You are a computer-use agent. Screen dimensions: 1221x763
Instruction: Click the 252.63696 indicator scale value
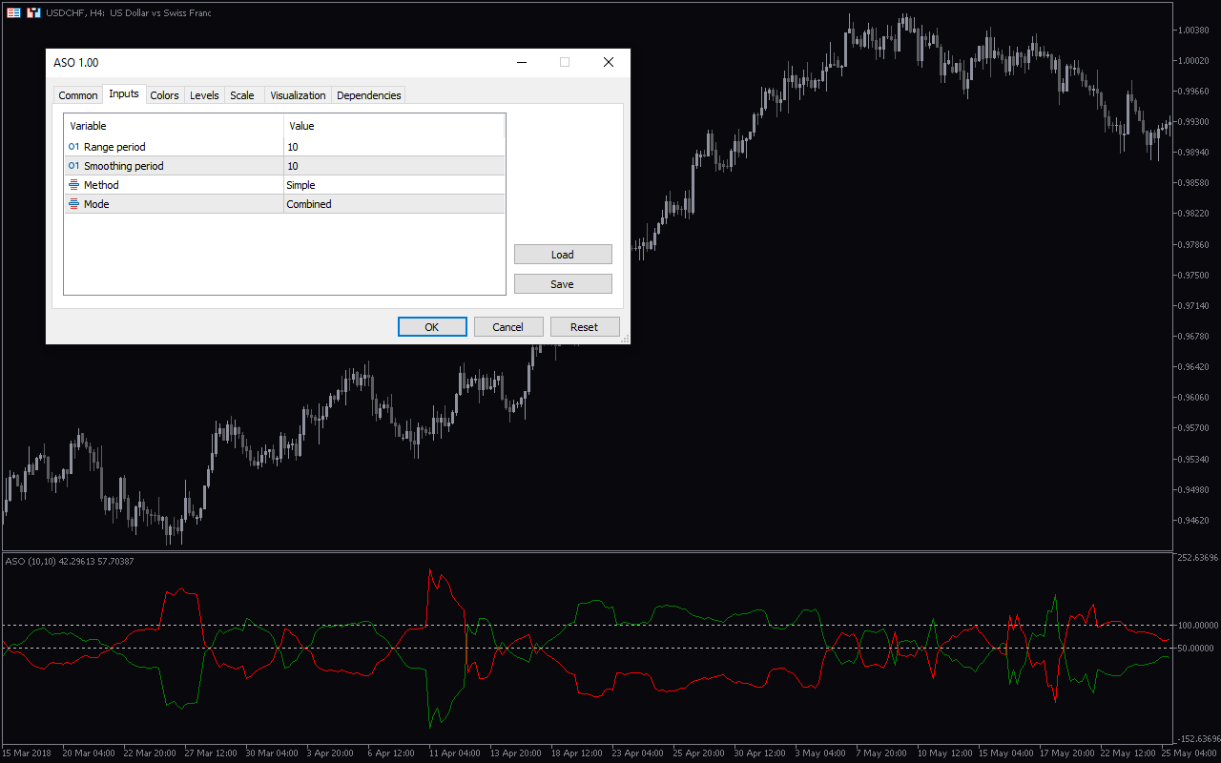click(1198, 559)
